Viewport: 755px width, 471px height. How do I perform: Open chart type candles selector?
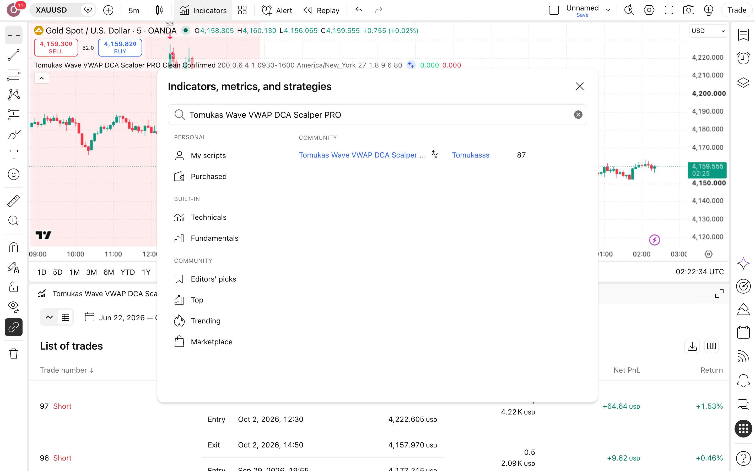tap(159, 10)
